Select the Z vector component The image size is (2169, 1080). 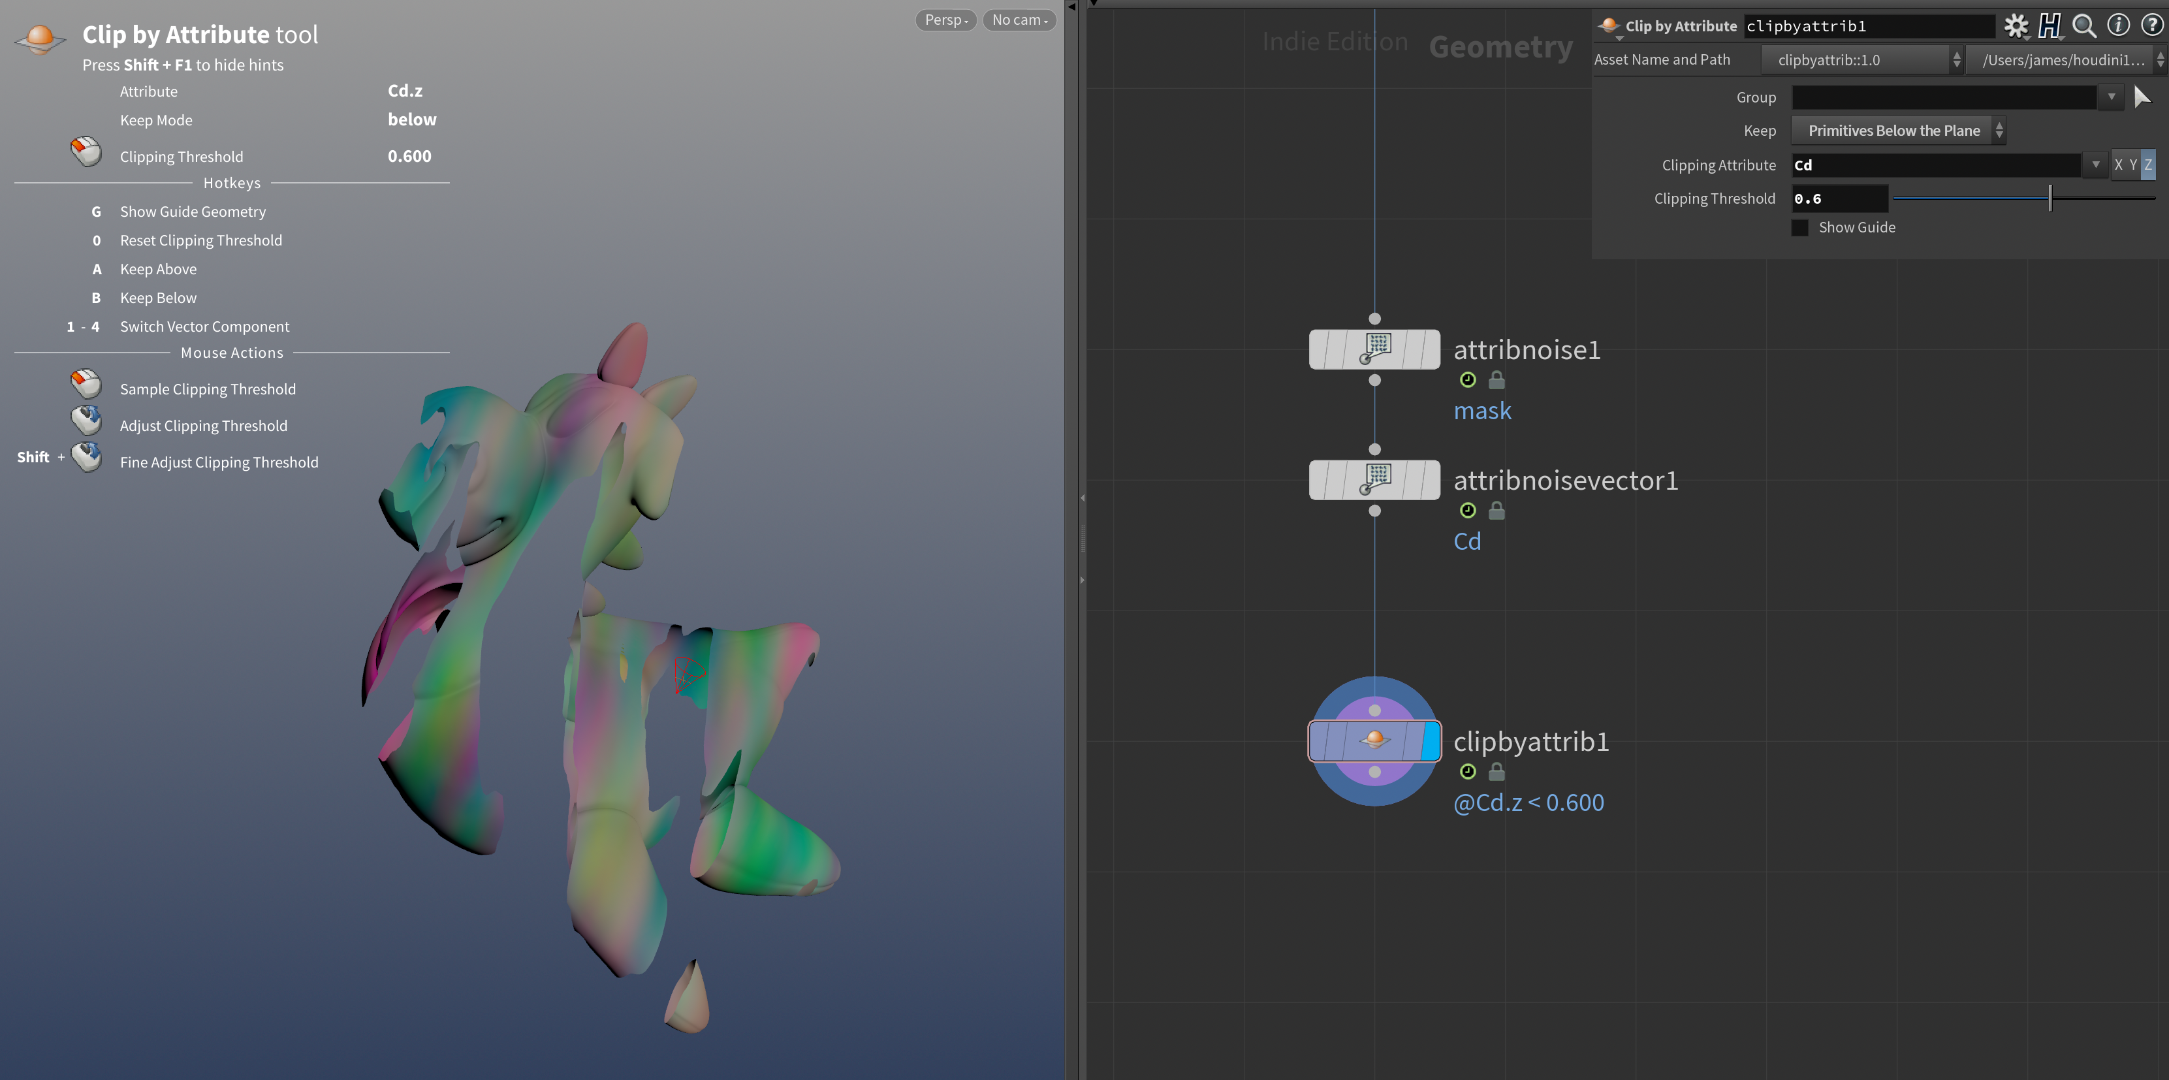(x=2148, y=165)
